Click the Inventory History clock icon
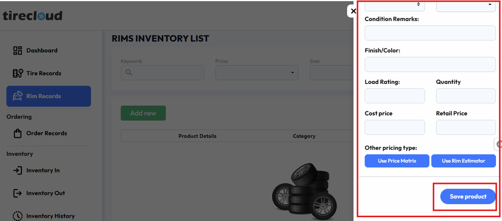This screenshot has width=502, height=221. 17,216
